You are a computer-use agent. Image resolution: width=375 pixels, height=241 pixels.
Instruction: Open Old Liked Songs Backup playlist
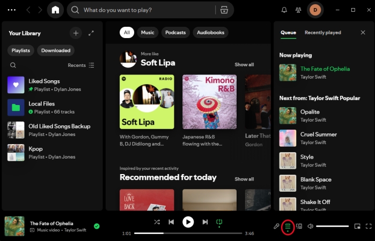[52, 130]
